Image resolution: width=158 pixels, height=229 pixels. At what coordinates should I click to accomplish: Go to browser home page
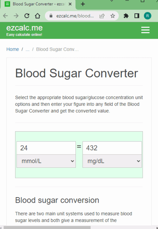tap(38, 16)
